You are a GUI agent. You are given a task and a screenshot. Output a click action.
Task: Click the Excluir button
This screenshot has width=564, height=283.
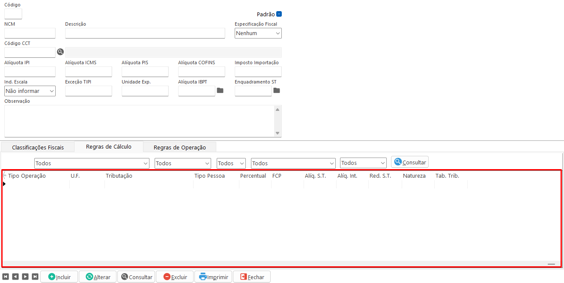175,277
